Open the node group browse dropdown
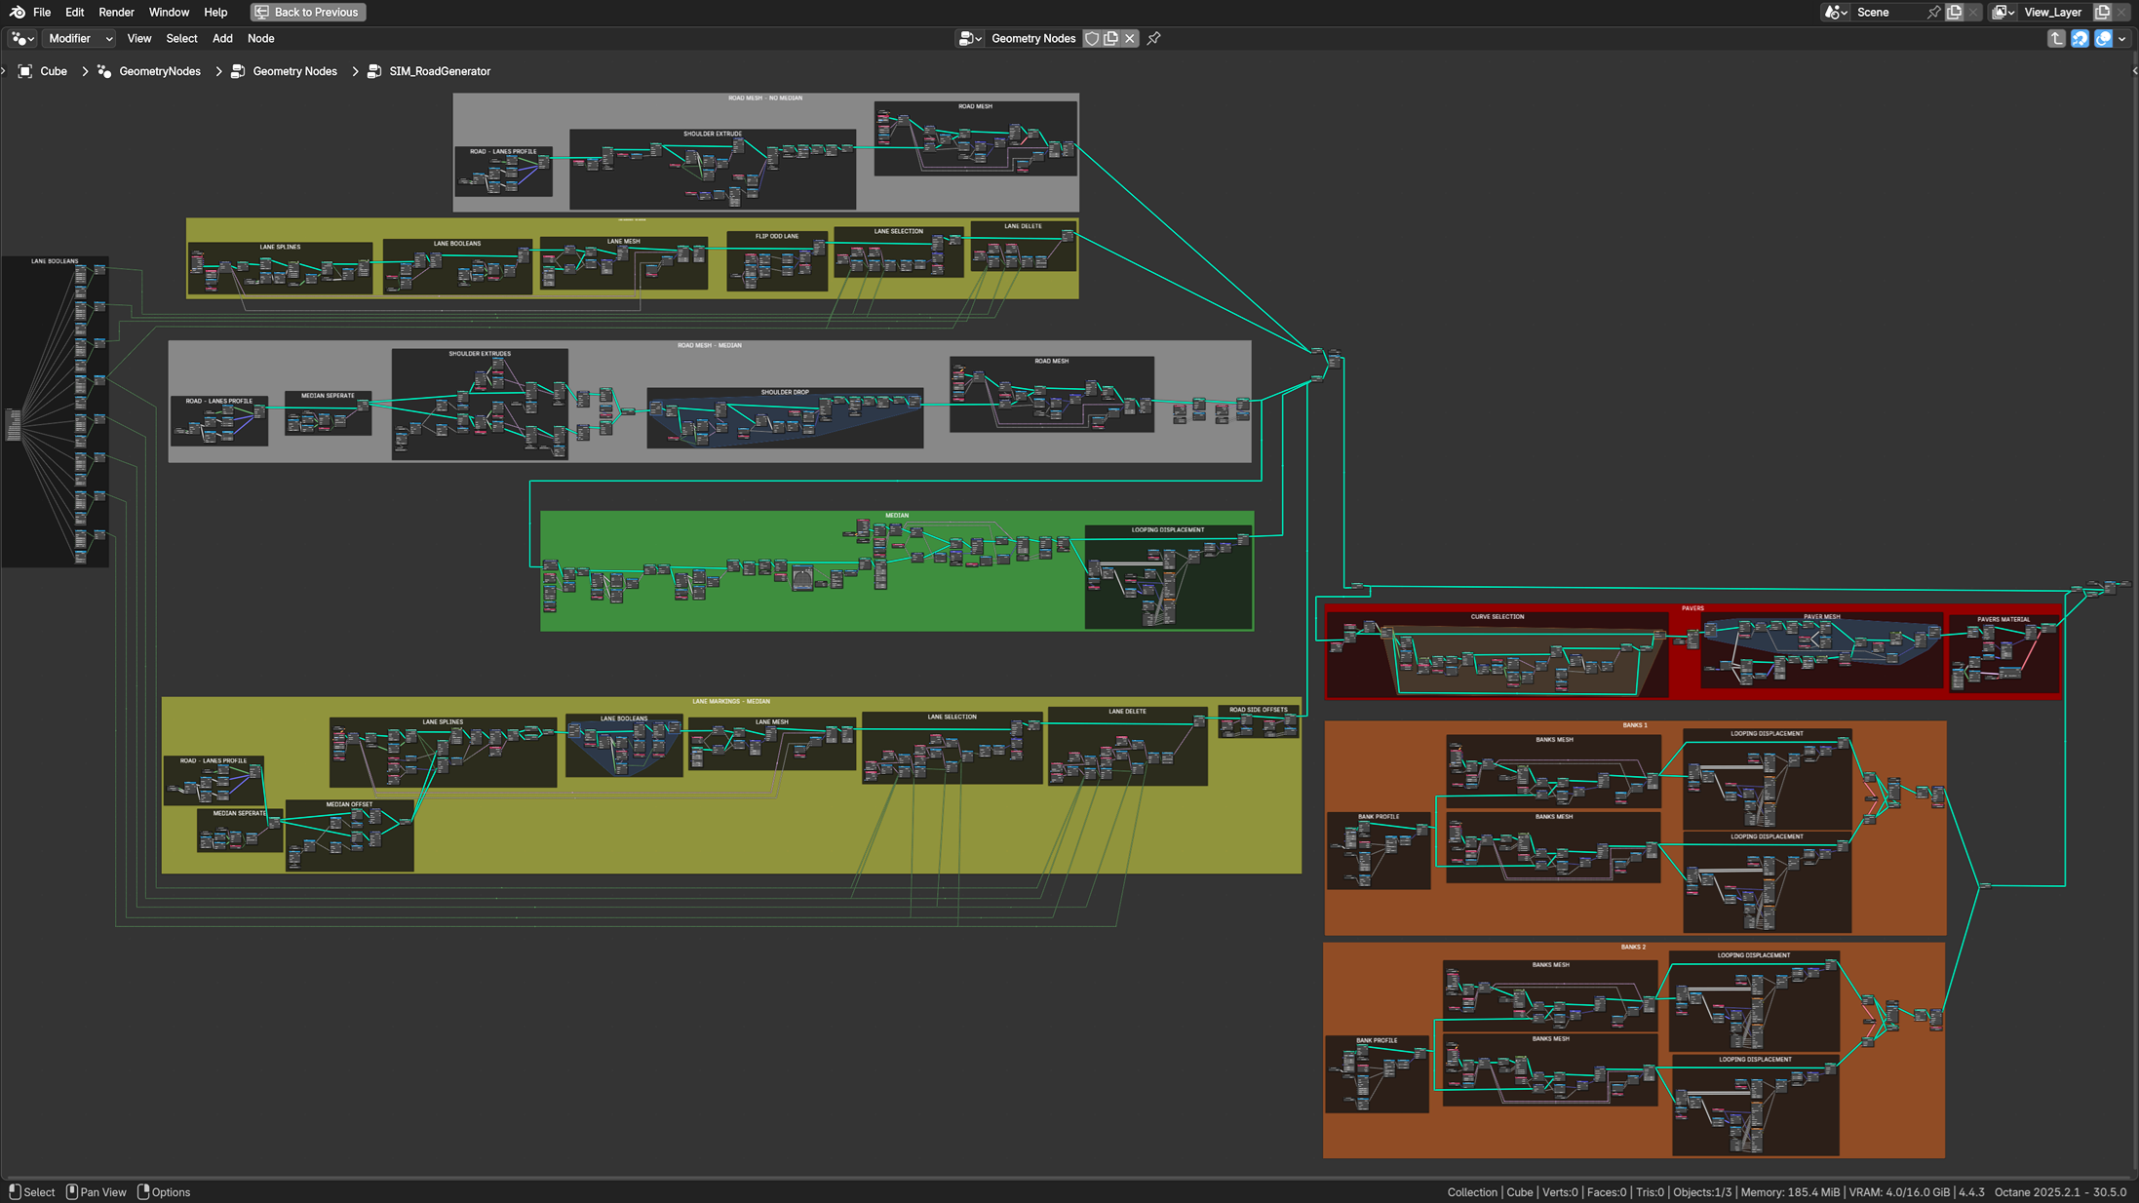This screenshot has height=1203, width=2139. click(969, 39)
